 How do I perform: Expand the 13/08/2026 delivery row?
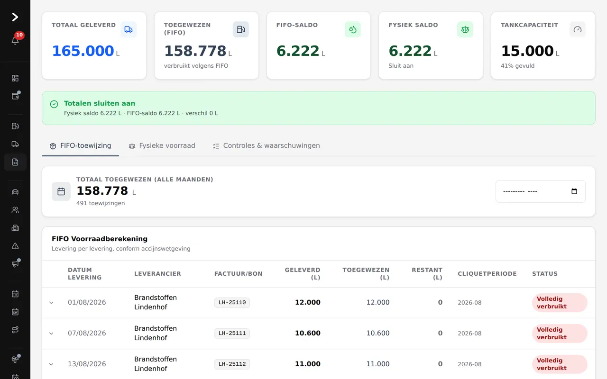pos(51,364)
